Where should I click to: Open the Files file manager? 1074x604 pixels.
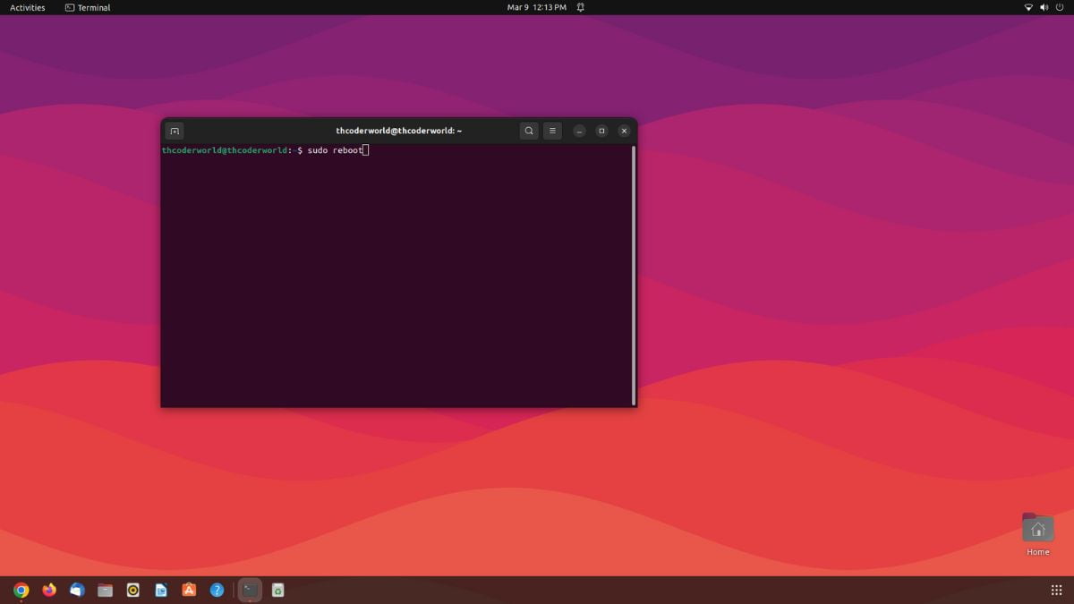[105, 590]
